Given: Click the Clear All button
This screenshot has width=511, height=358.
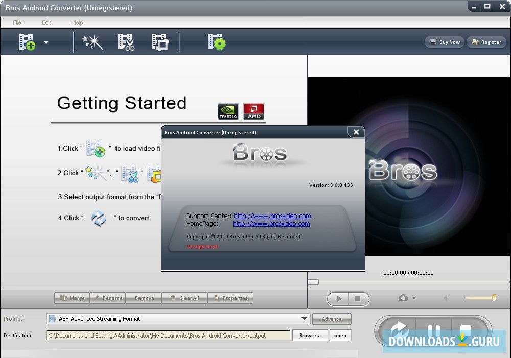Looking at the screenshot, I should tap(184, 298).
